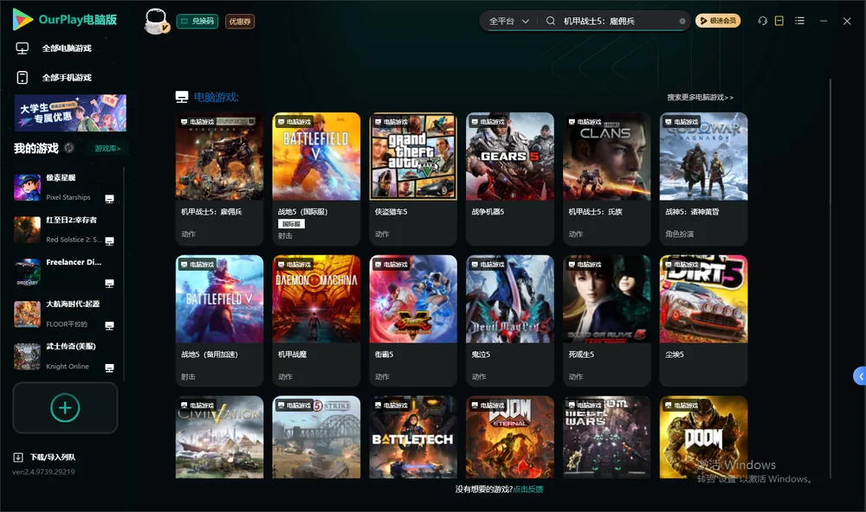Click the user avatar icon
The image size is (866, 512).
pos(157,22)
